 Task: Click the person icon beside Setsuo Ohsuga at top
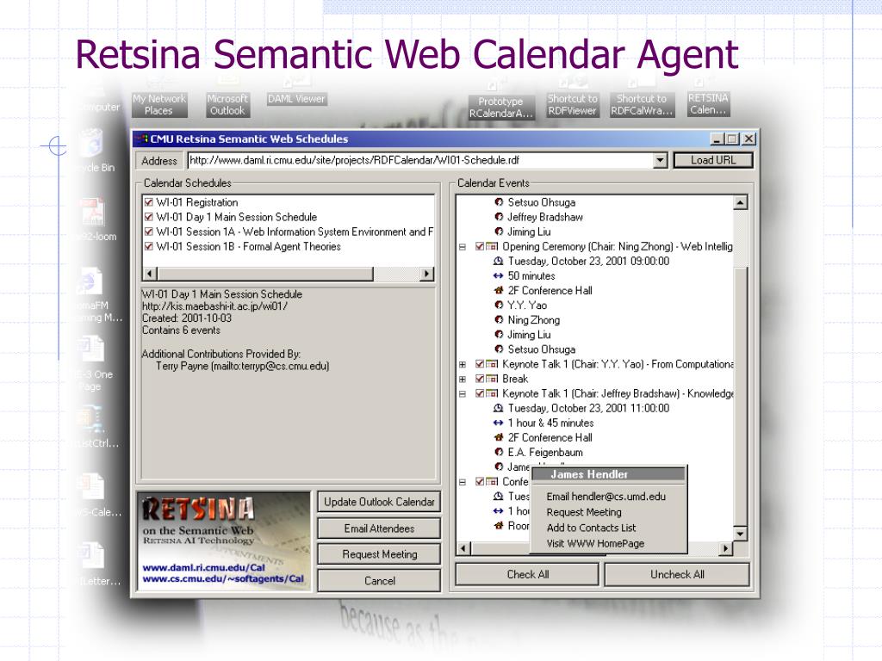[499, 202]
